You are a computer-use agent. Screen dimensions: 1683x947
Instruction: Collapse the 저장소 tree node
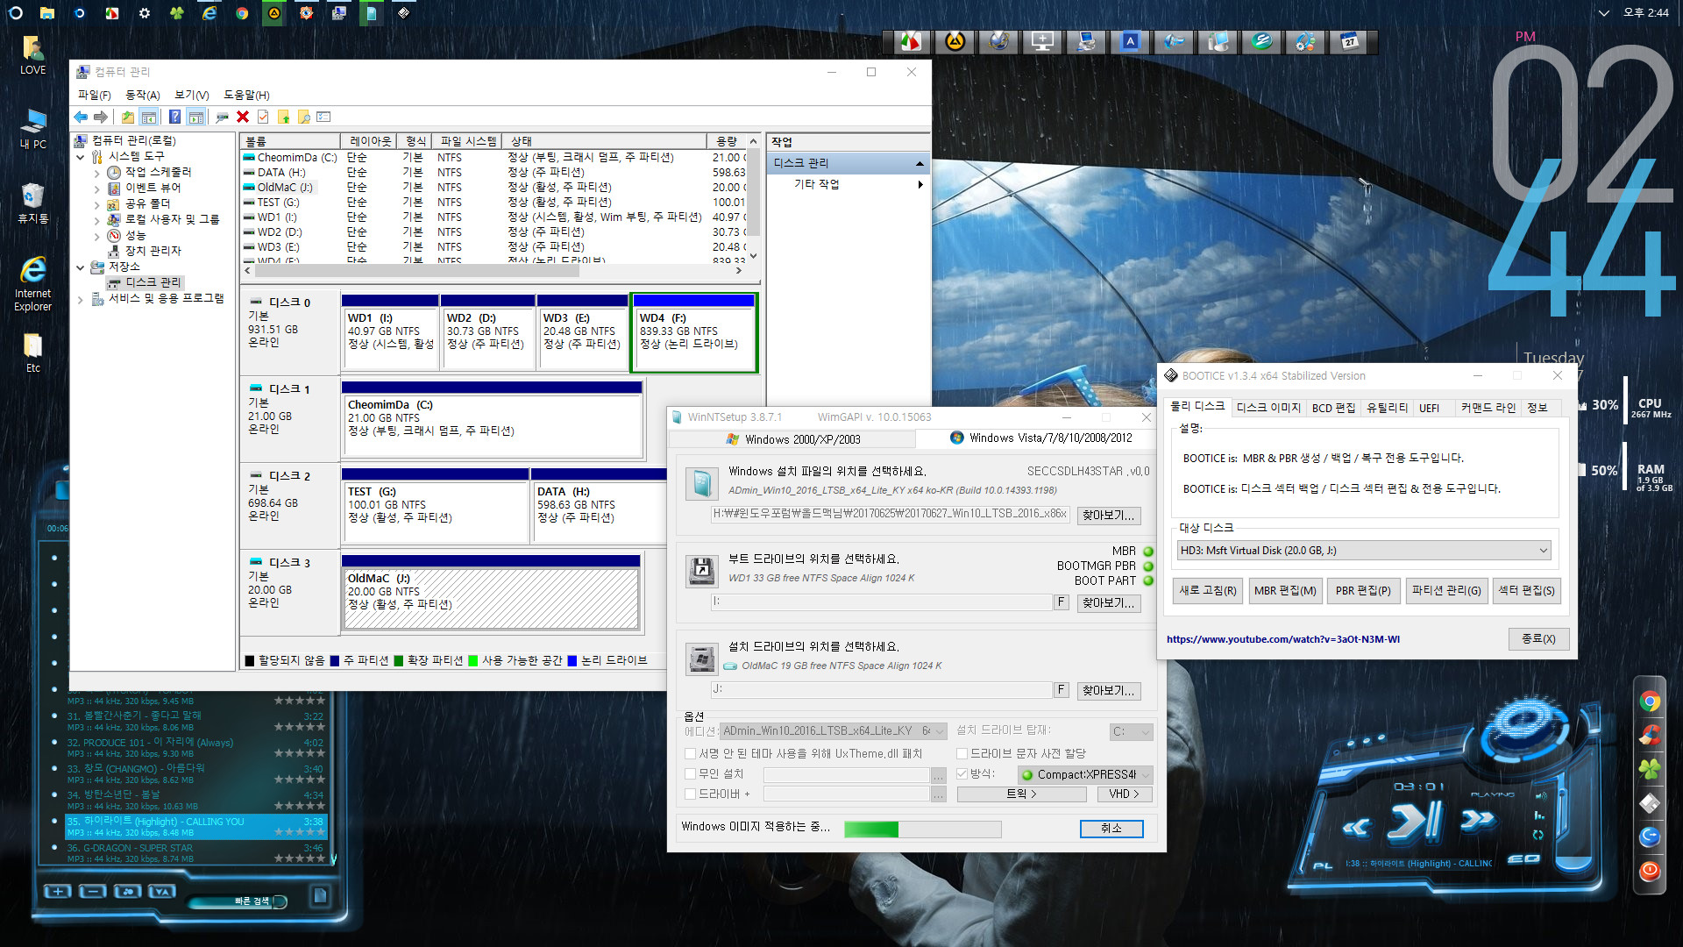[x=81, y=267]
